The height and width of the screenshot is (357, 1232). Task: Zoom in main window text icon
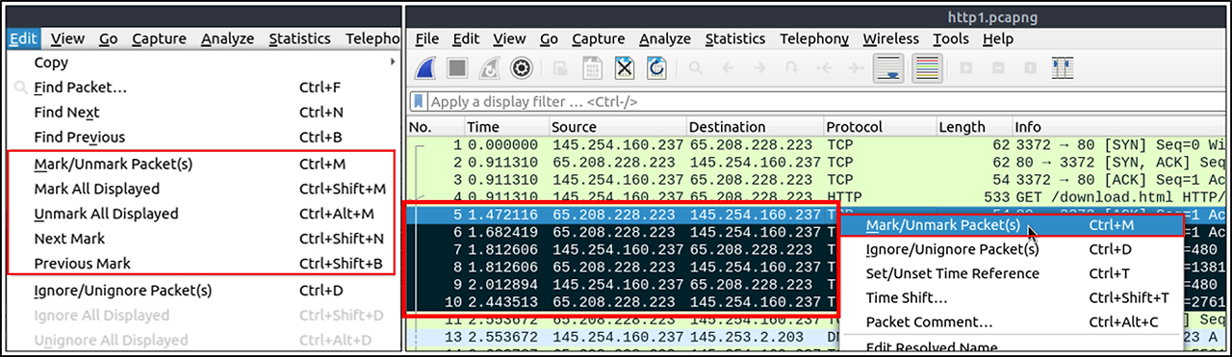(966, 68)
